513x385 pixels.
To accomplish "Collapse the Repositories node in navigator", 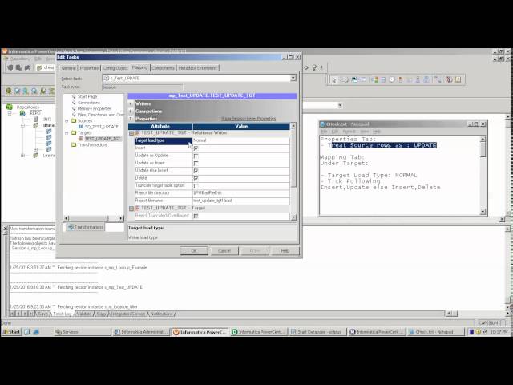I will [x=10, y=113].
